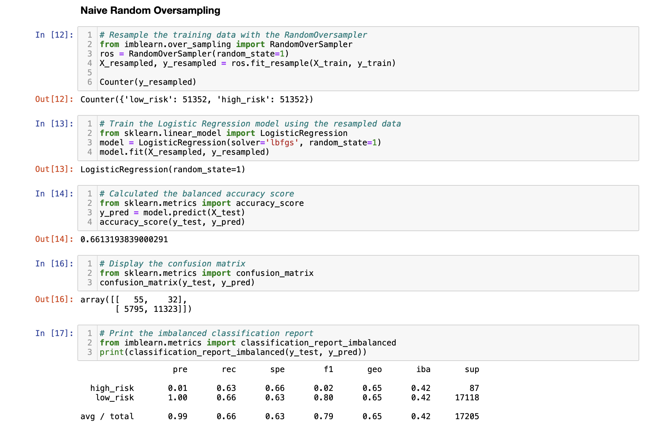Select the Out[13] LogisticRegression output

[x=163, y=169]
